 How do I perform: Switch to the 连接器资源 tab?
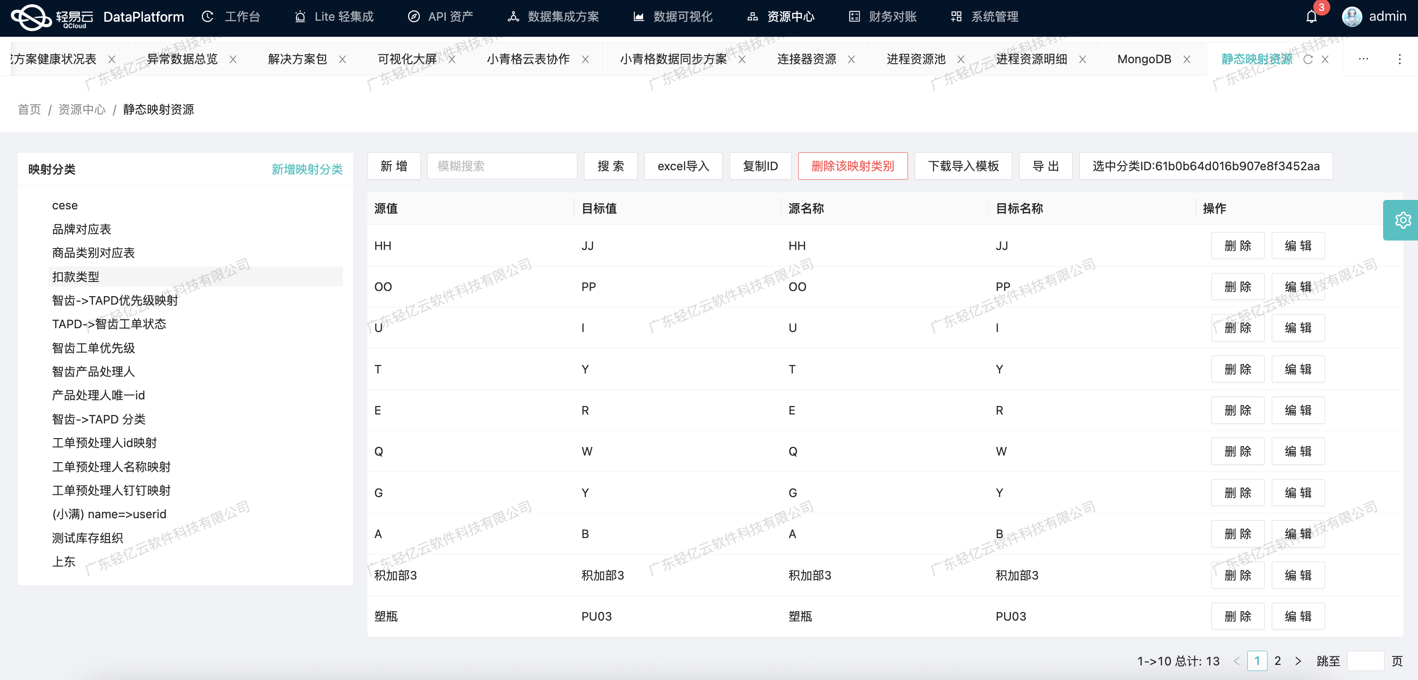(807, 59)
